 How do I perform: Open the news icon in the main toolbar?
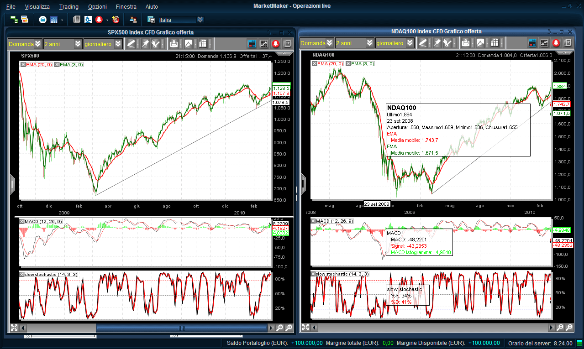click(76, 20)
